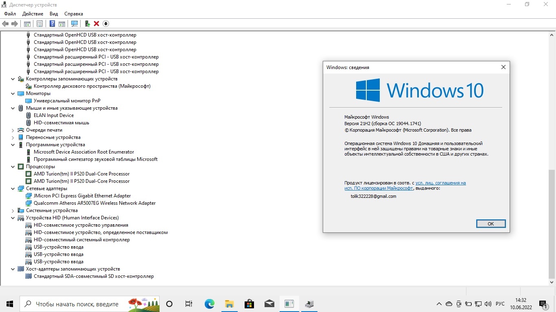Image resolution: width=556 pixels, height=312 pixels.
Task: Click the red X Uninstall device icon
Action: [x=96, y=24]
